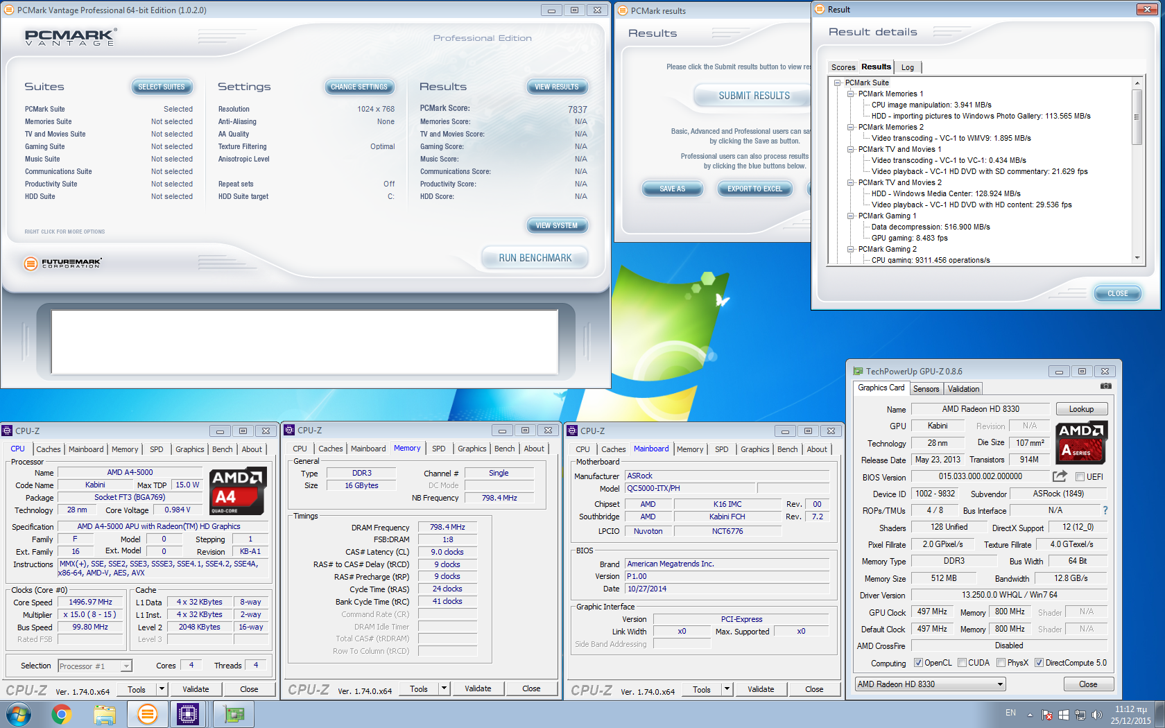
Task: Switch to GPU-Z taskbar icon
Action: 234,714
